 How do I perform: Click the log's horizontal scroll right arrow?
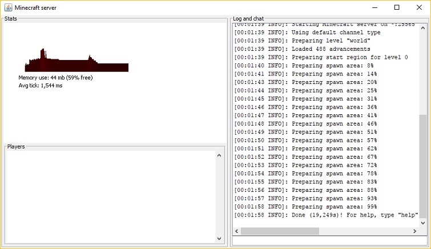pyautogui.click(x=414, y=231)
